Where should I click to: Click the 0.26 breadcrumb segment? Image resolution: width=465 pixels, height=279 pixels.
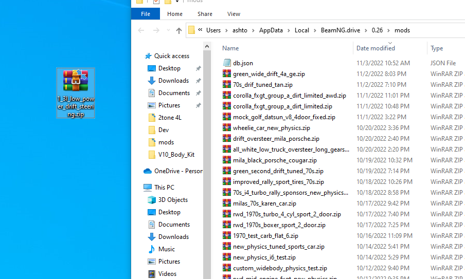click(x=377, y=30)
